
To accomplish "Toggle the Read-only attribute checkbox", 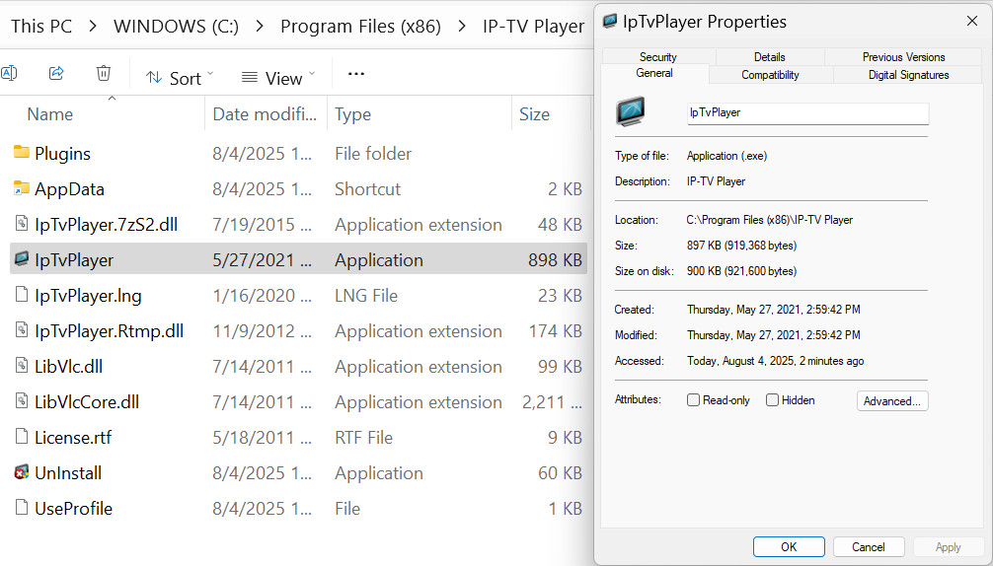I will click(x=694, y=400).
